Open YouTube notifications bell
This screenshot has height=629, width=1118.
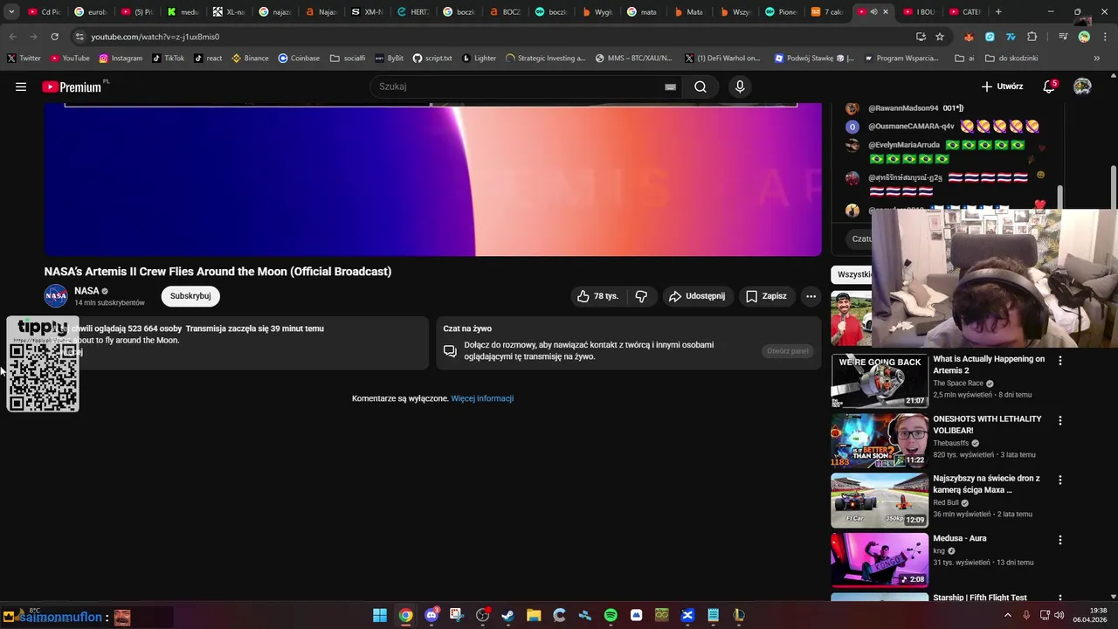1049,86
